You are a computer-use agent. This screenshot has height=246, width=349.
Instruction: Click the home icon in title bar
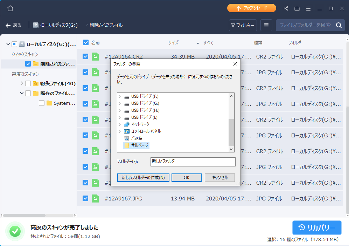point(10,8)
